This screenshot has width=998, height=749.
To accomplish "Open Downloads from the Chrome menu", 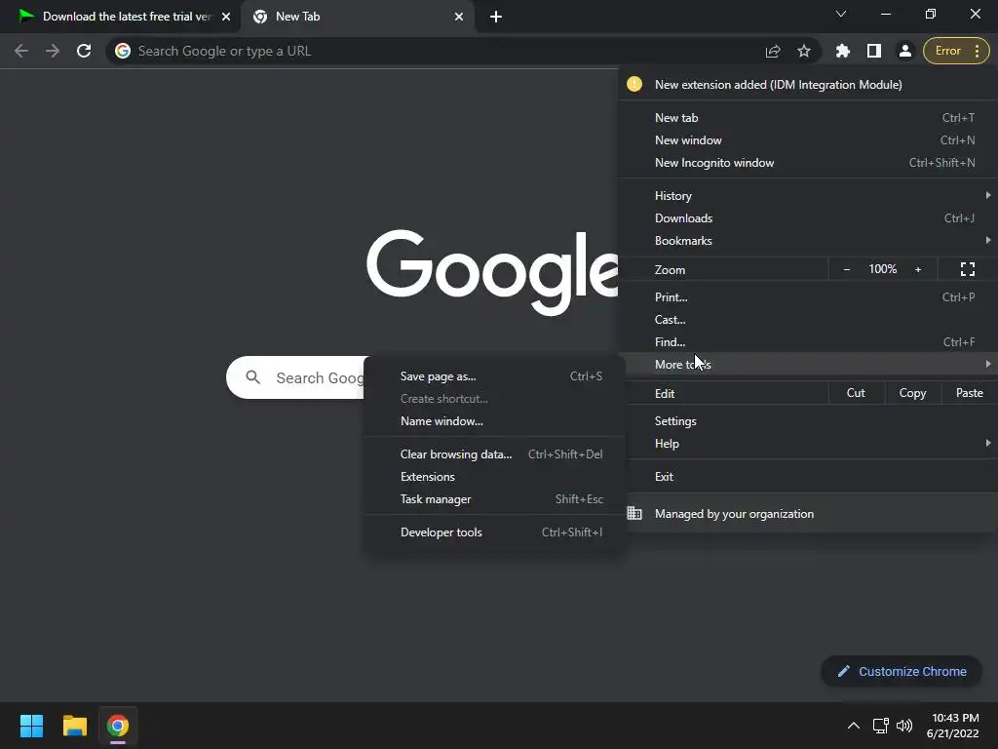I will [x=808, y=217].
